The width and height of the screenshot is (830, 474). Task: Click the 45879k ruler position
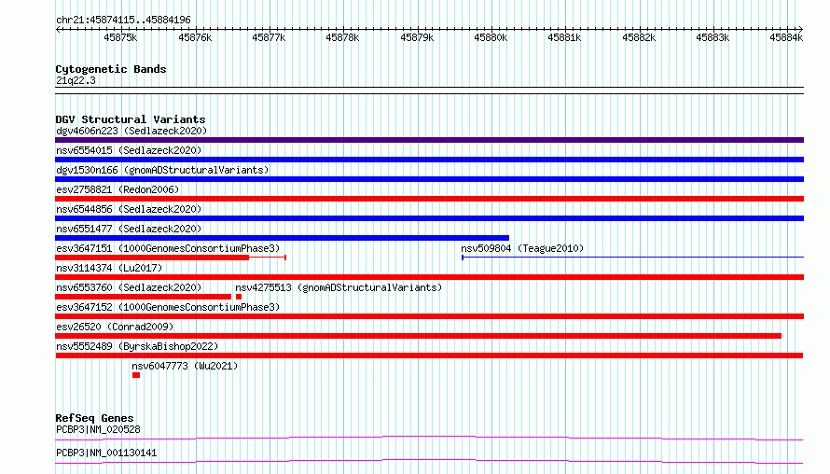(x=417, y=37)
